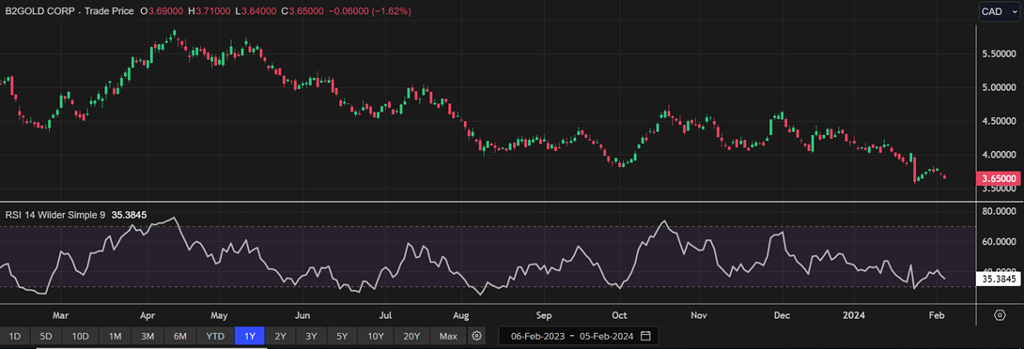The height and width of the screenshot is (349, 1024).
Task: Select the 10D time range
Action: point(81,336)
